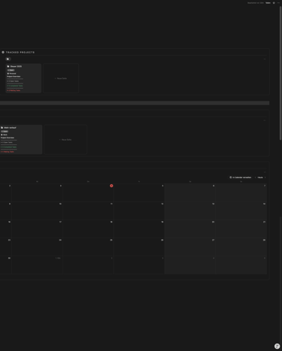Click calendar day cell numbered 26

coord(139,247)
